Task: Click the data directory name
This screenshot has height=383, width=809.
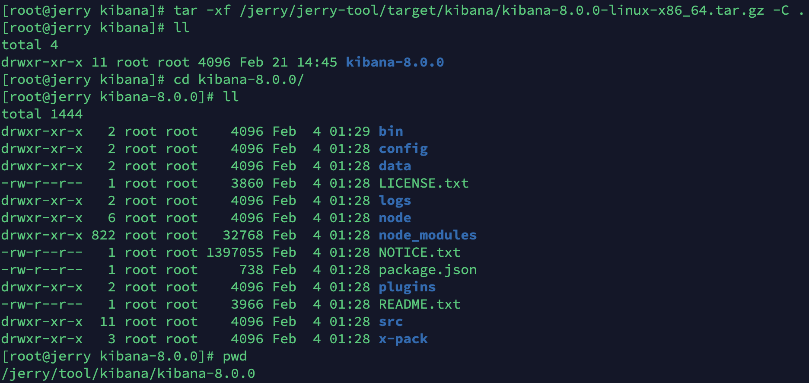Action: click(x=395, y=166)
